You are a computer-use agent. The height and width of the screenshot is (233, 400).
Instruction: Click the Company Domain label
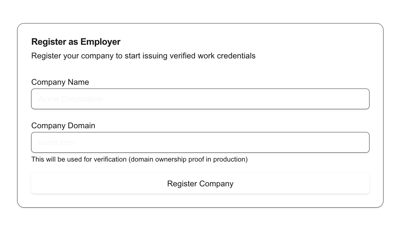[63, 125]
